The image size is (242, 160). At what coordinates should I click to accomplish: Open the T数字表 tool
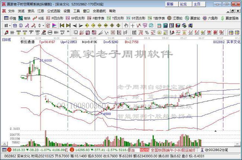click(x=156, y=18)
